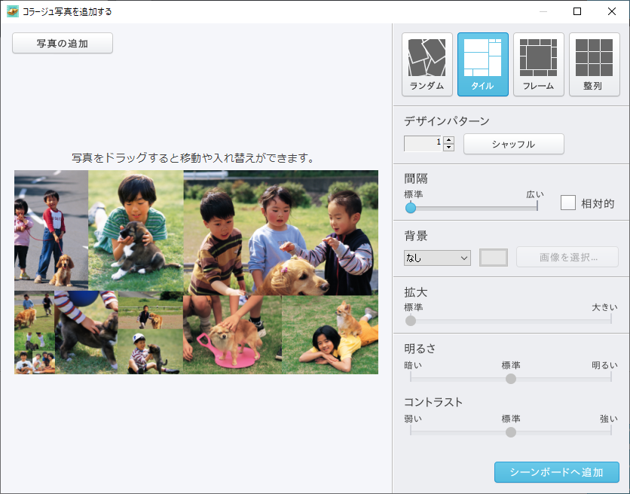Select the タイル collage layout icon
The height and width of the screenshot is (494, 630).
pos(483,64)
